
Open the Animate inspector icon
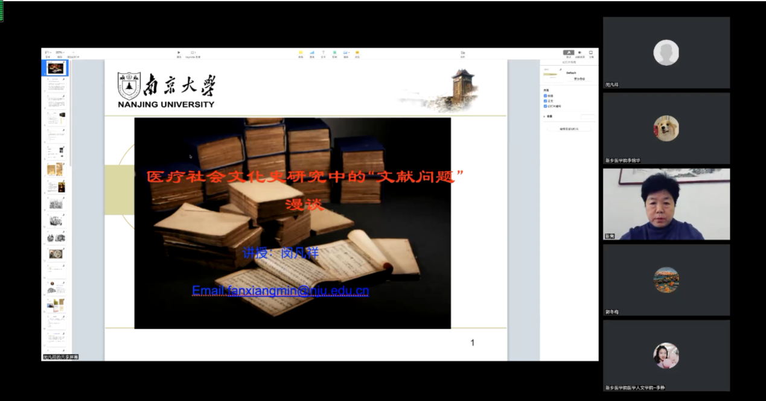coord(579,53)
